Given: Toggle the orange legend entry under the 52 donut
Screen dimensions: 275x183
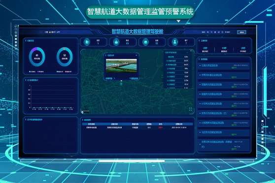Looking at the screenshot, I should point(68,72).
